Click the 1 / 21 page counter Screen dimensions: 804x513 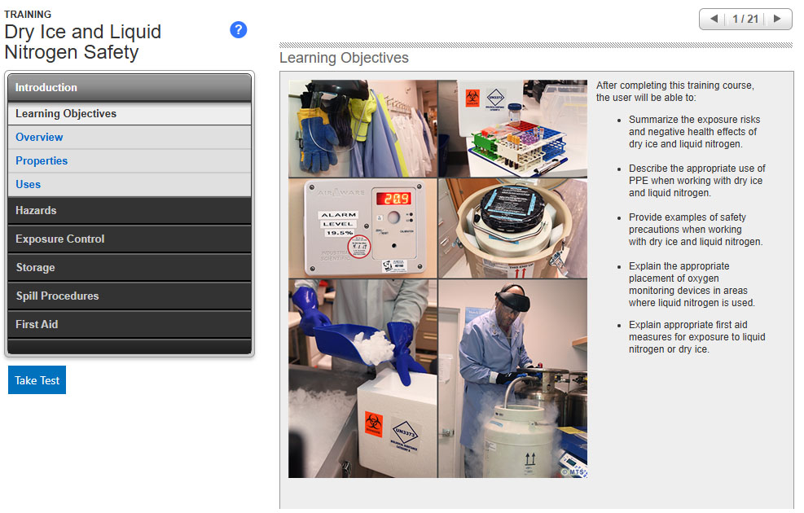745,19
